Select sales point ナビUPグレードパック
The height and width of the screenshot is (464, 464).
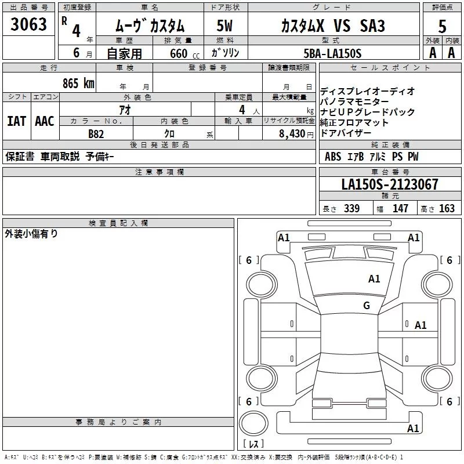367,112
